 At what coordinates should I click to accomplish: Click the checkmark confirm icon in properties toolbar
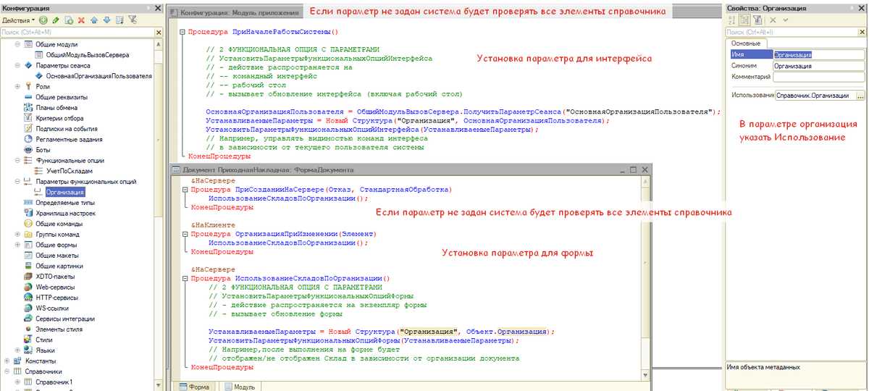point(786,20)
